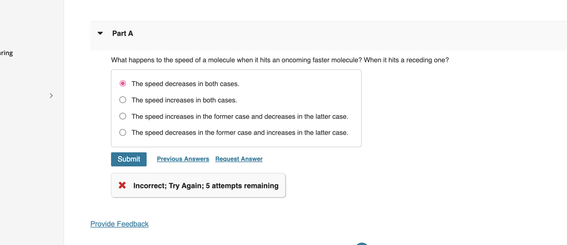This screenshot has height=245, width=567.
Task: Click the question text about molecule speed
Action: click(280, 60)
